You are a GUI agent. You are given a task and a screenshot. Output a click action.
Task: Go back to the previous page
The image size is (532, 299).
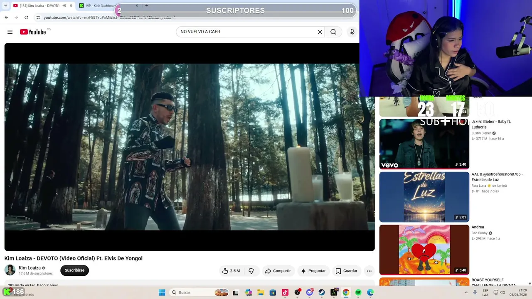[x=6, y=17]
